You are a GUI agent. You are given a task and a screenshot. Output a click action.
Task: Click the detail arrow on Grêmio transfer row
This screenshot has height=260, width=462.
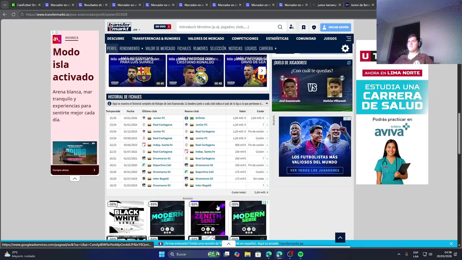point(267,118)
